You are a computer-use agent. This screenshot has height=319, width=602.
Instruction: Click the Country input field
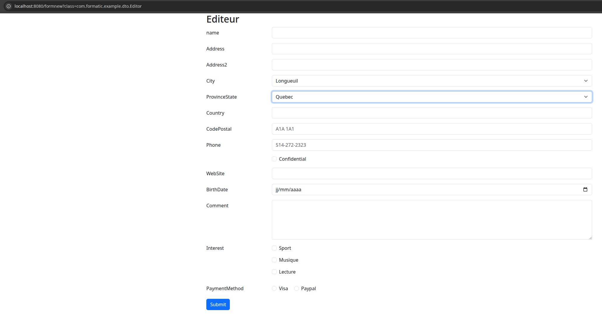click(432, 113)
